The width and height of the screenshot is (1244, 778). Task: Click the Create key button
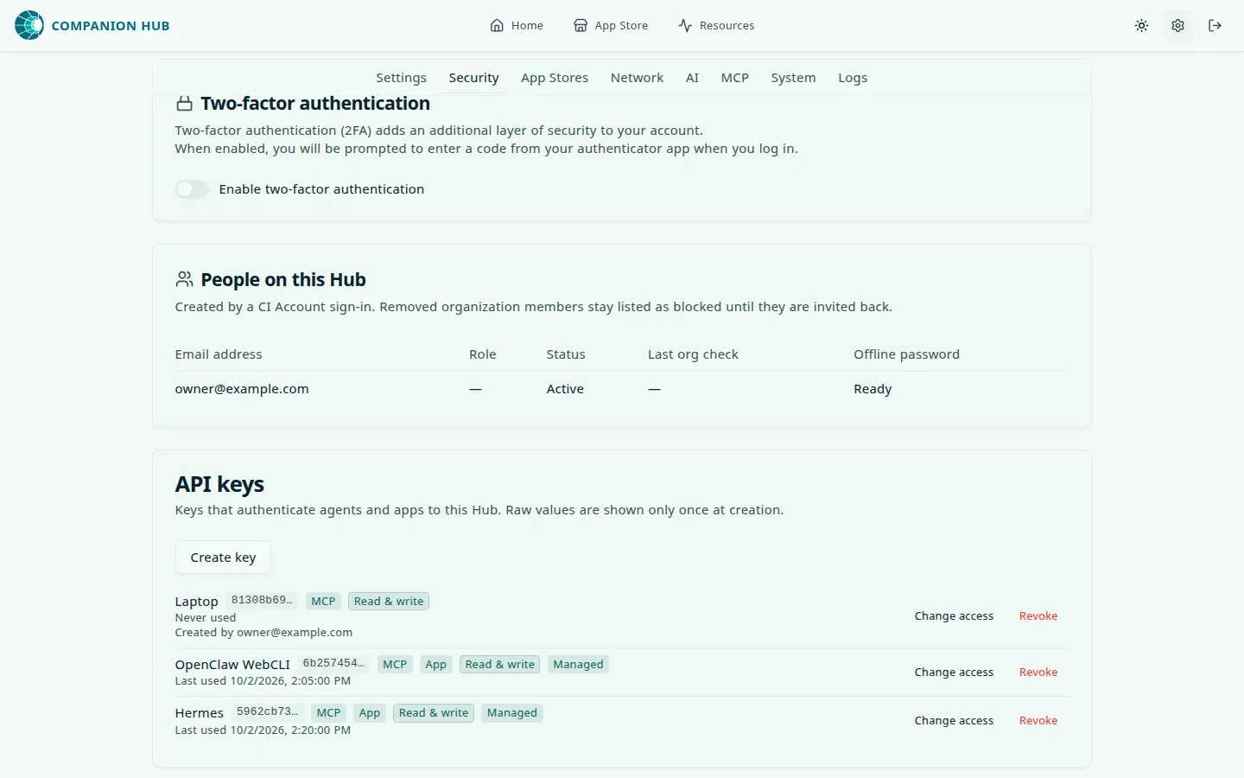(223, 558)
